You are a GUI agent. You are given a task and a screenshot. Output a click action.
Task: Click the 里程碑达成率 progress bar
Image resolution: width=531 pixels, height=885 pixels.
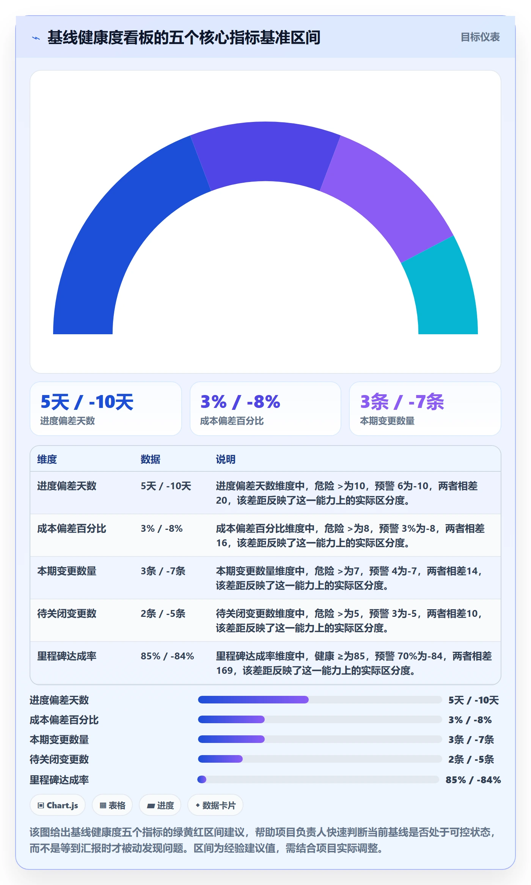click(319, 779)
